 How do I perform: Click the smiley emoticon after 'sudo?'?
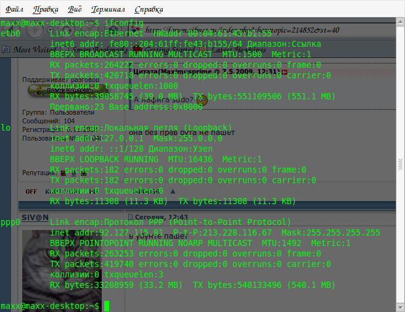pyautogui.click(x=202, y=101)
